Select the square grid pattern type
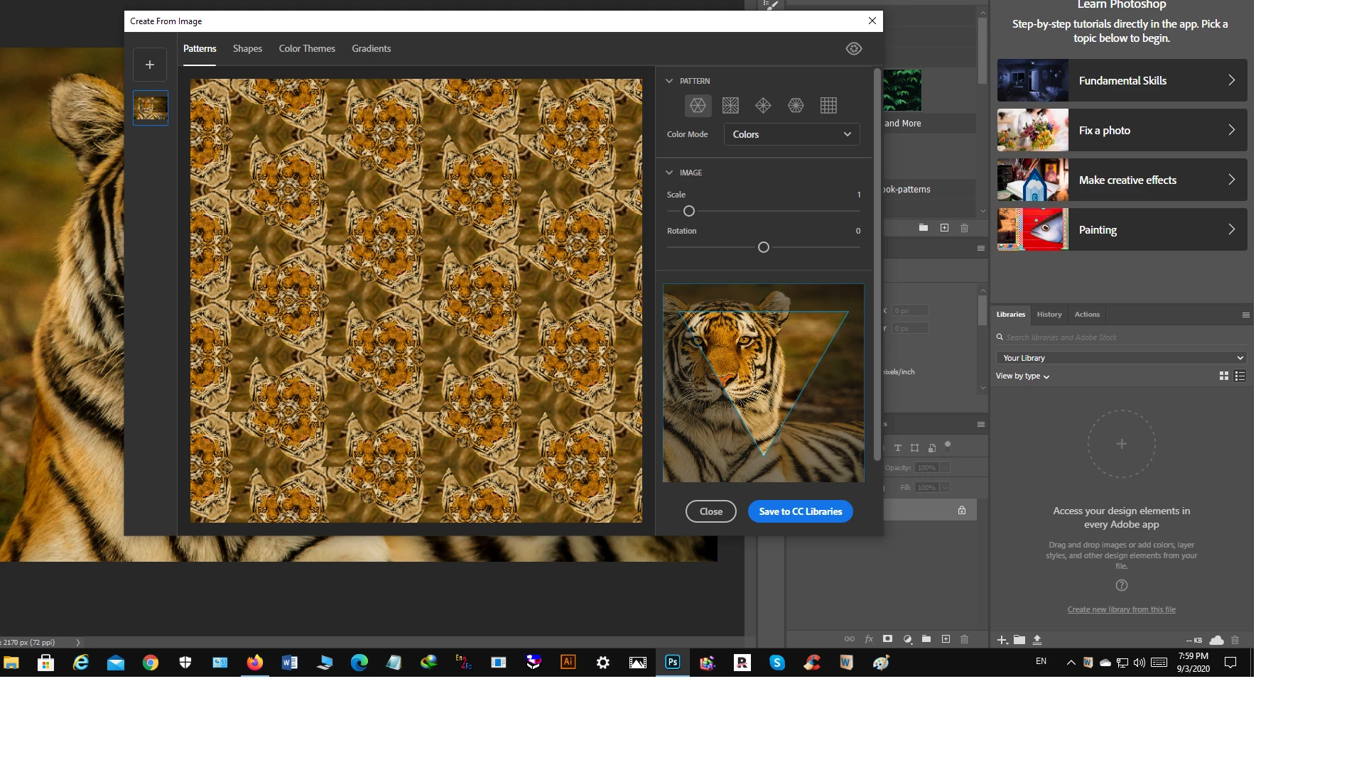Image resolution: width=1364 pixels, height=767 pixels. (828, 106)
